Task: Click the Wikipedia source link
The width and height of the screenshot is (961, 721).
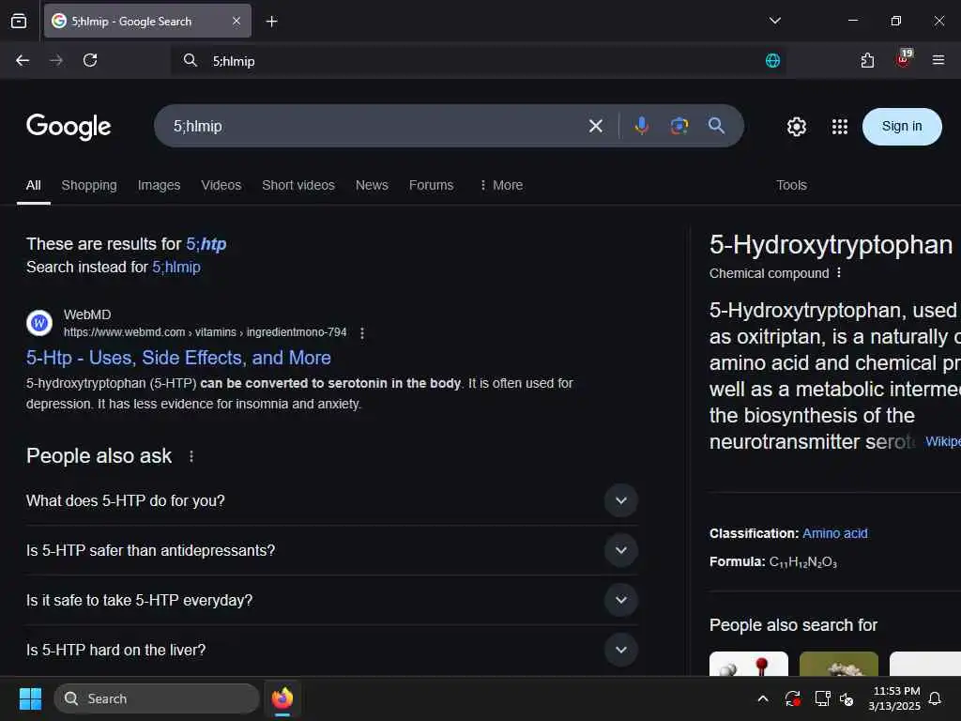Action: 942,441
